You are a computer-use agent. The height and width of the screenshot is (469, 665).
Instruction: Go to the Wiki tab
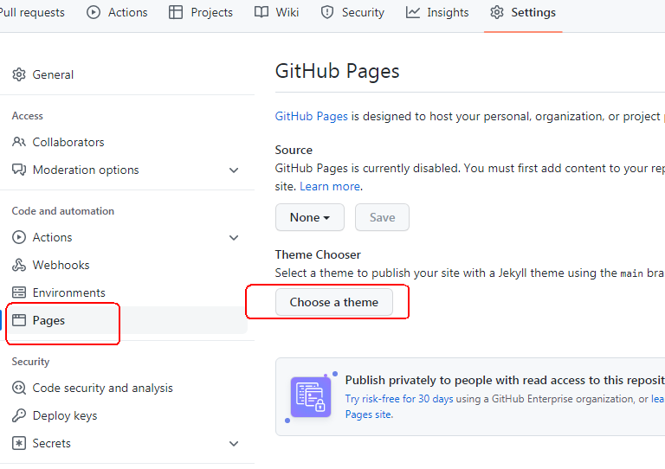click(276, 13)
